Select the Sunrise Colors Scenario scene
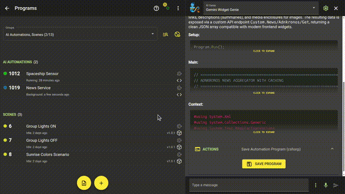Viewport: 345px width, 194px height. 92,157
